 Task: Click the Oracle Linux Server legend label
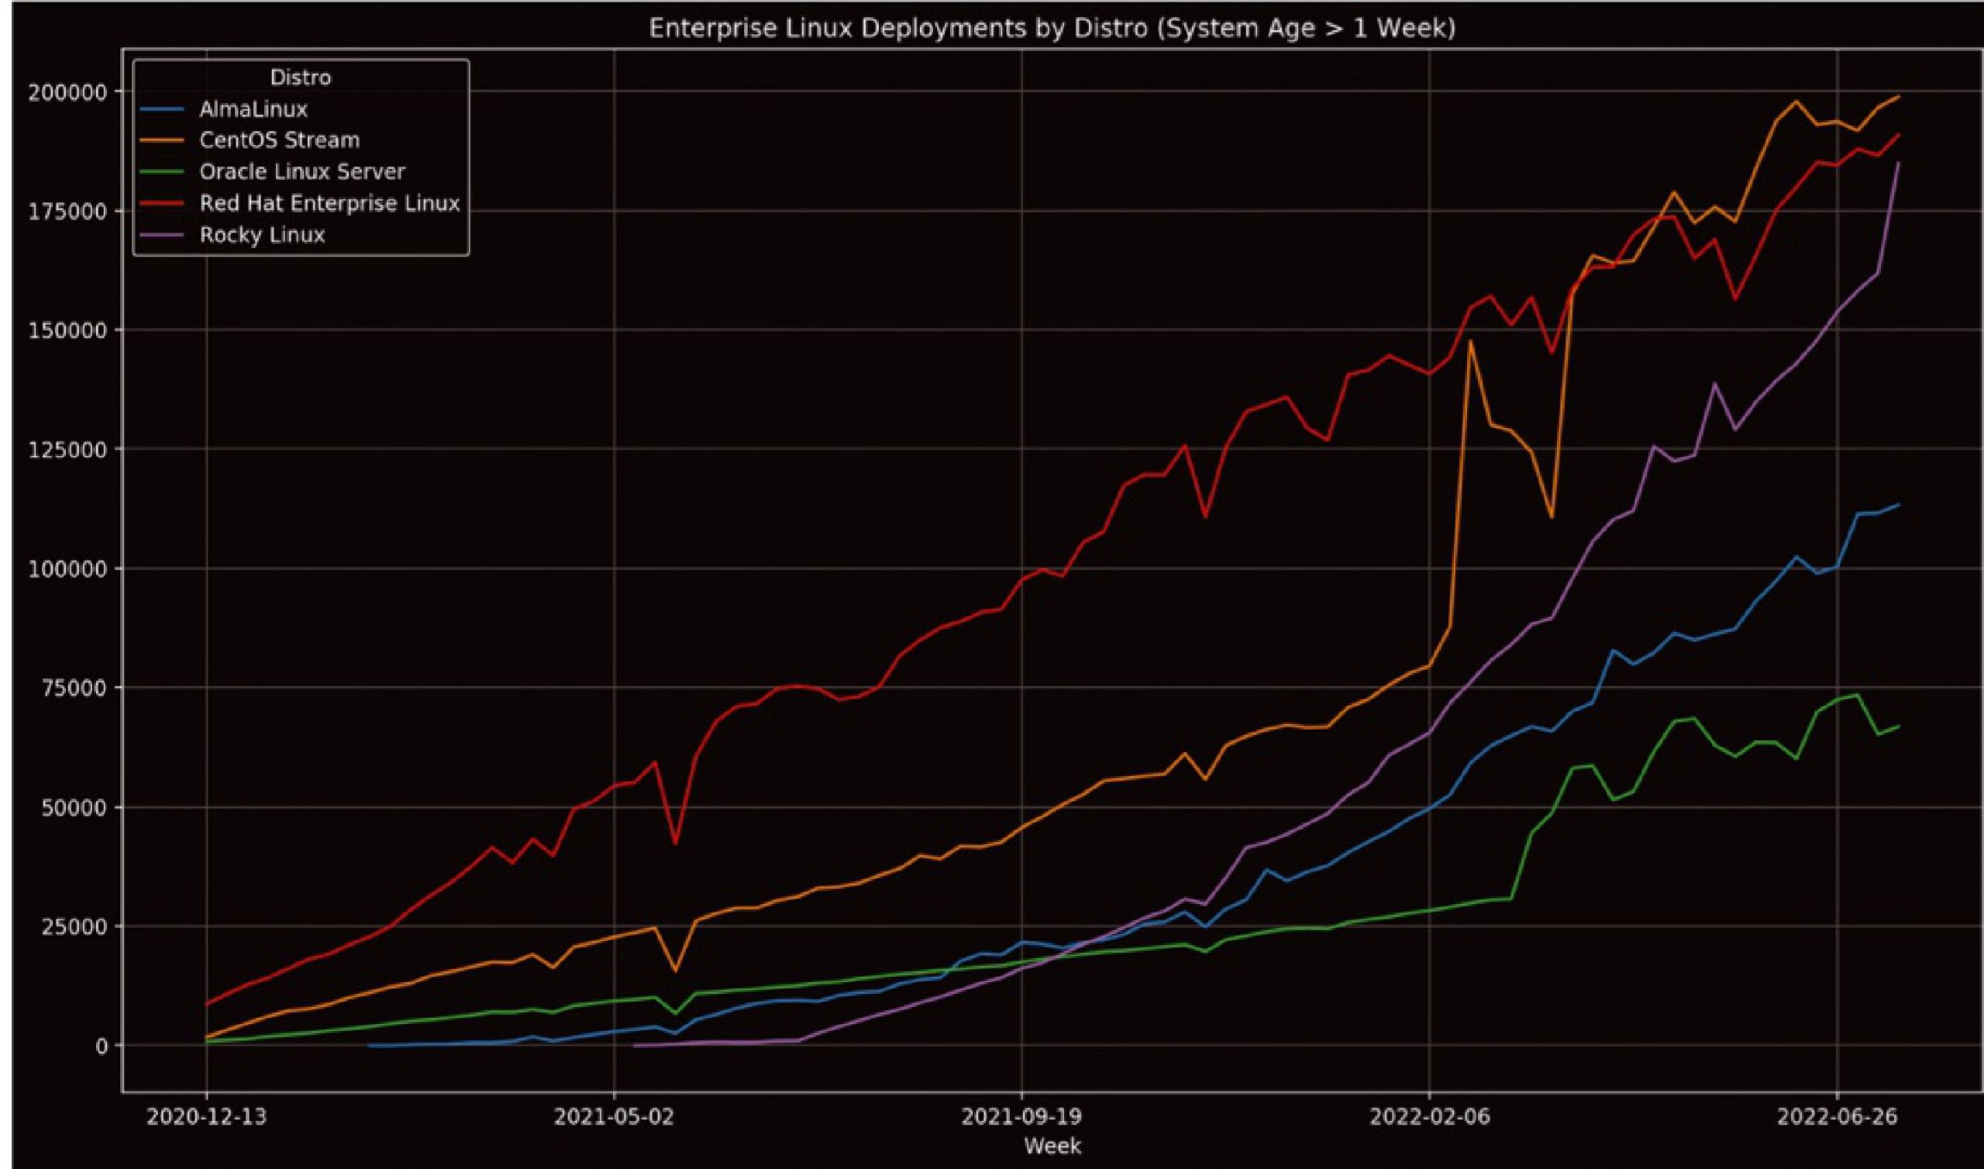(302, 172)
